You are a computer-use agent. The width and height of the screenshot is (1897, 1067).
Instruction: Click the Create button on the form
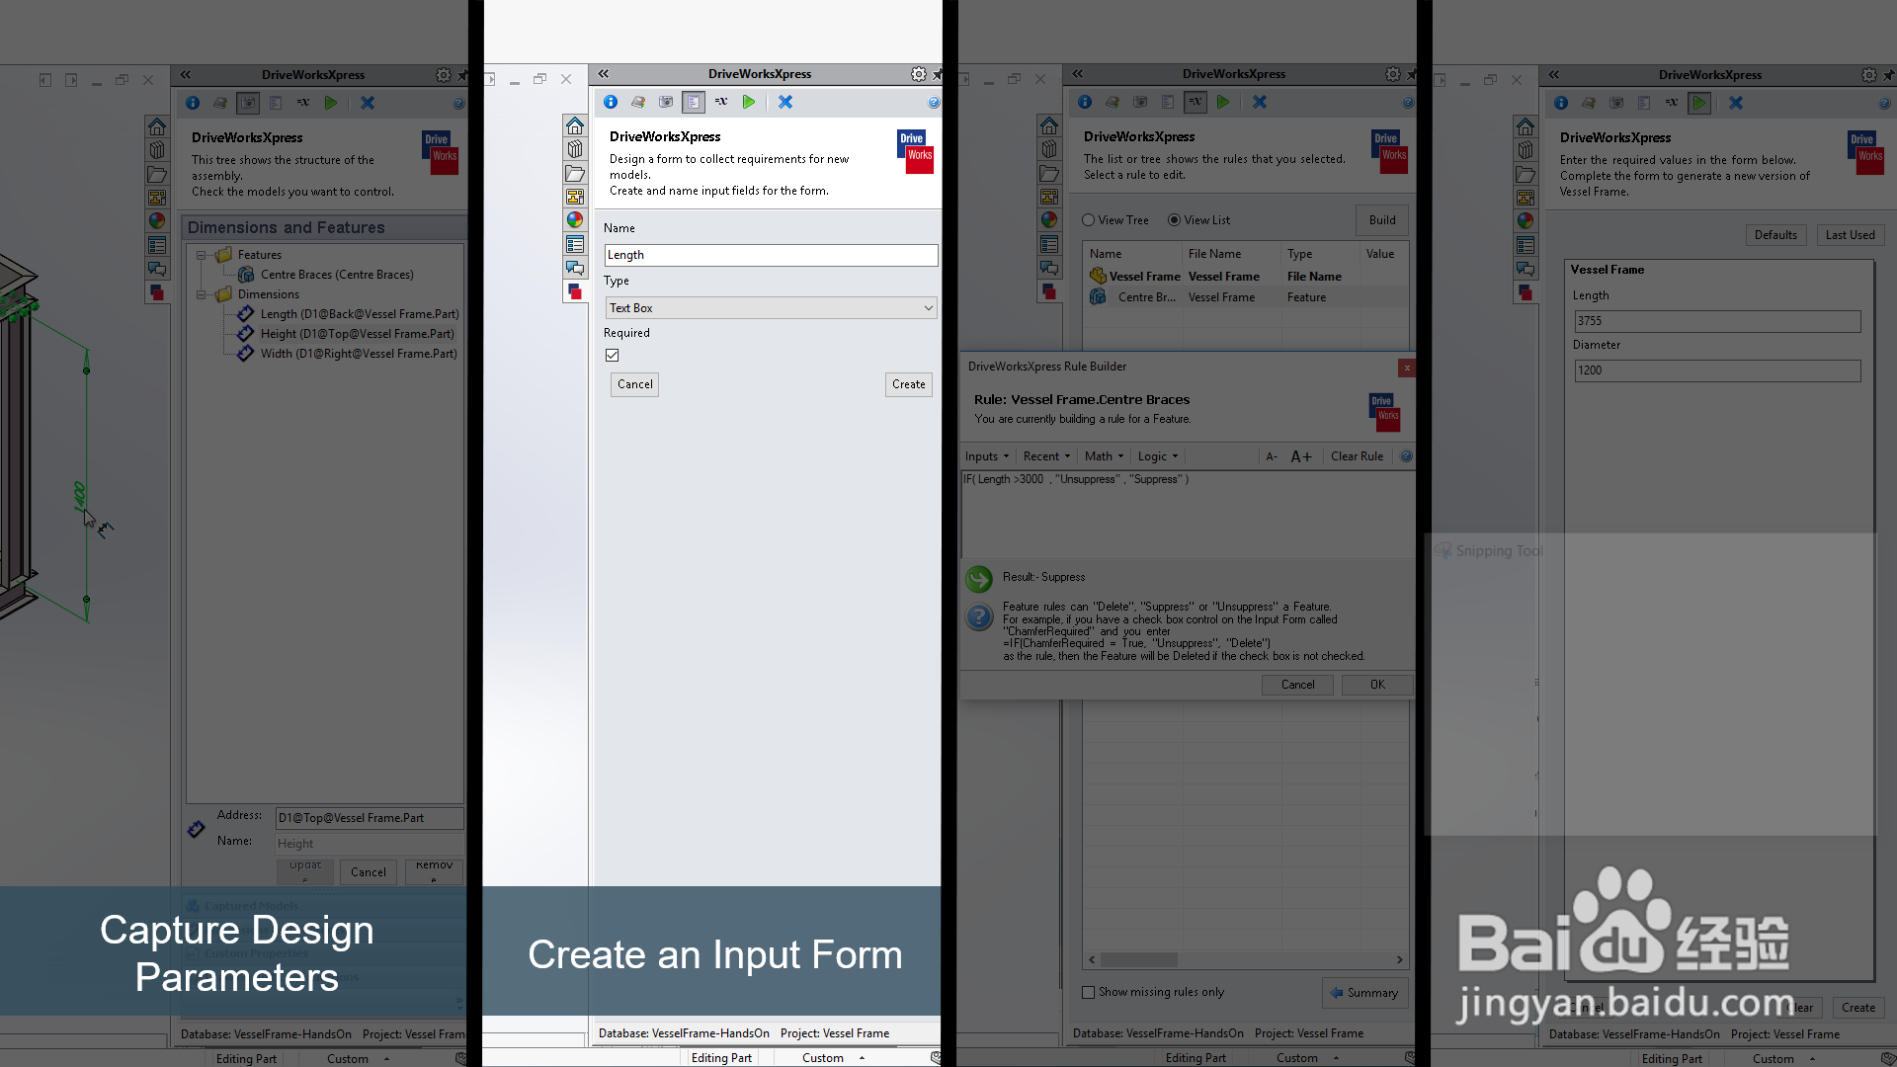click(x=909, y=384)
